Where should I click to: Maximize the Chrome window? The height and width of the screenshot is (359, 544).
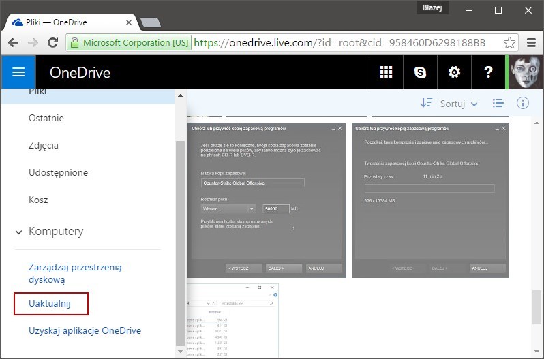[498, 10]
